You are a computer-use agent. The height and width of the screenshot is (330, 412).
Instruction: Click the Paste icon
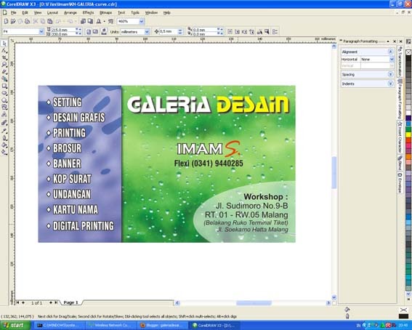(50, 21)
